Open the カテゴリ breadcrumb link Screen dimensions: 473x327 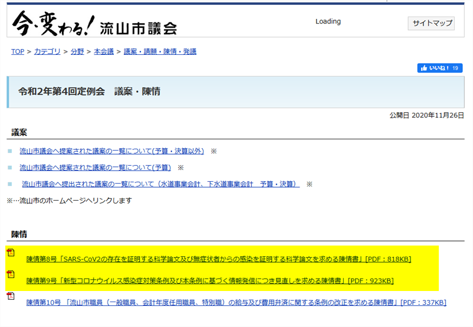coord(47,51)
